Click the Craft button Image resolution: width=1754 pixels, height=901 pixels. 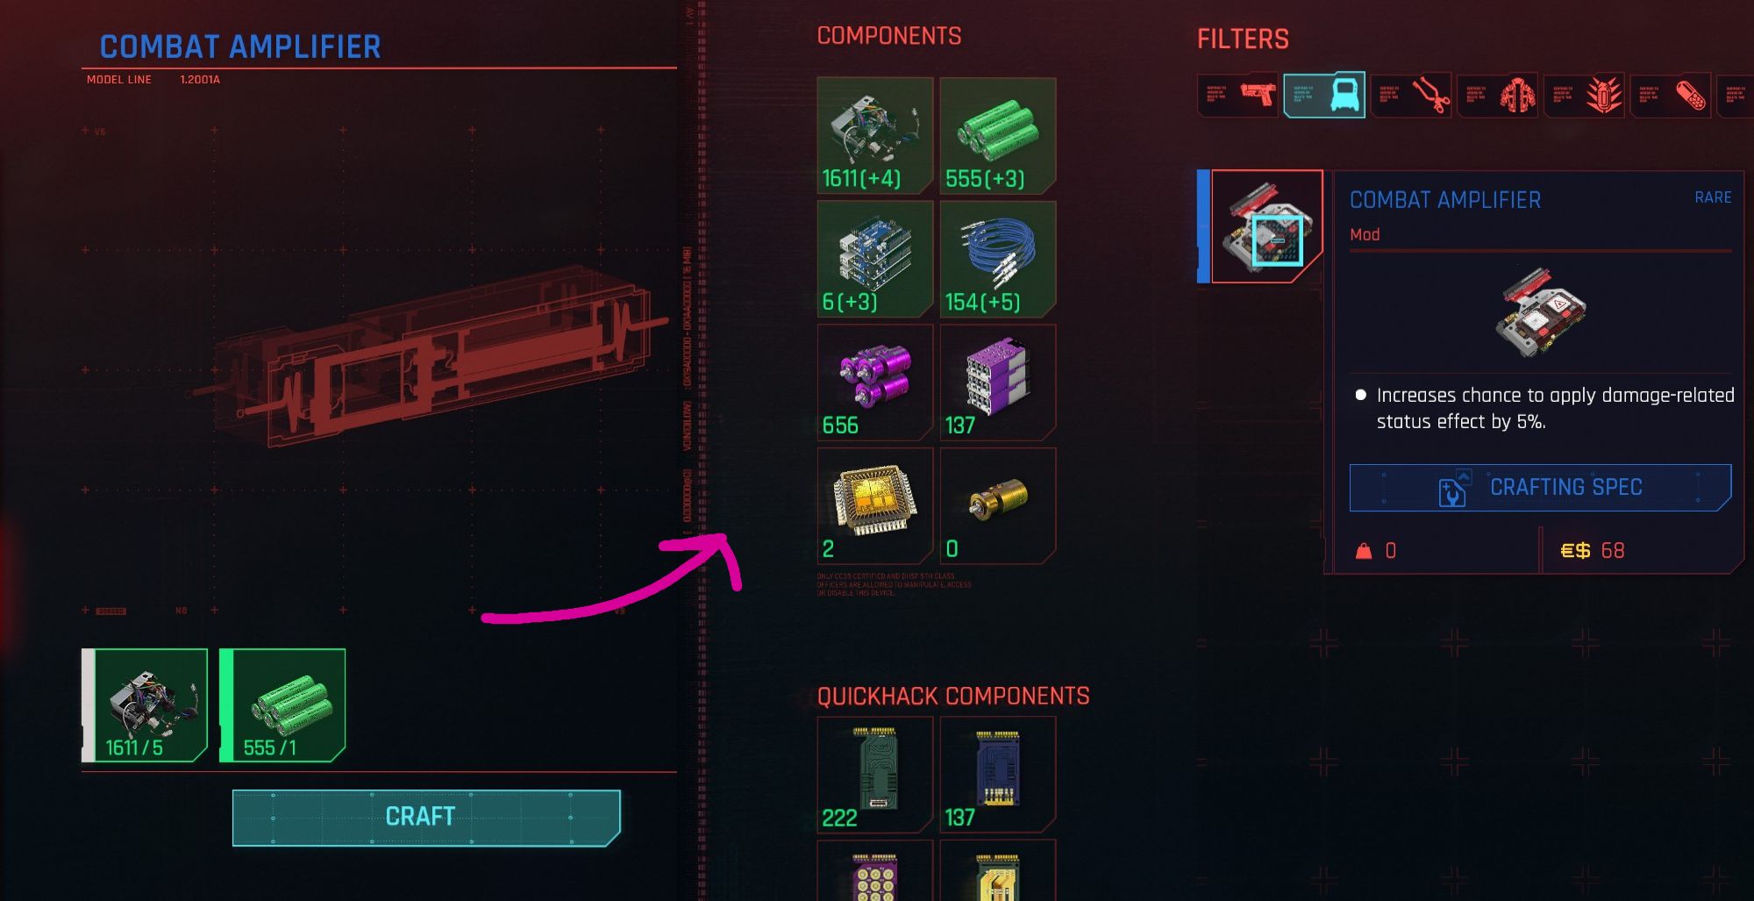pyautogui.click(x=426, y=818)
